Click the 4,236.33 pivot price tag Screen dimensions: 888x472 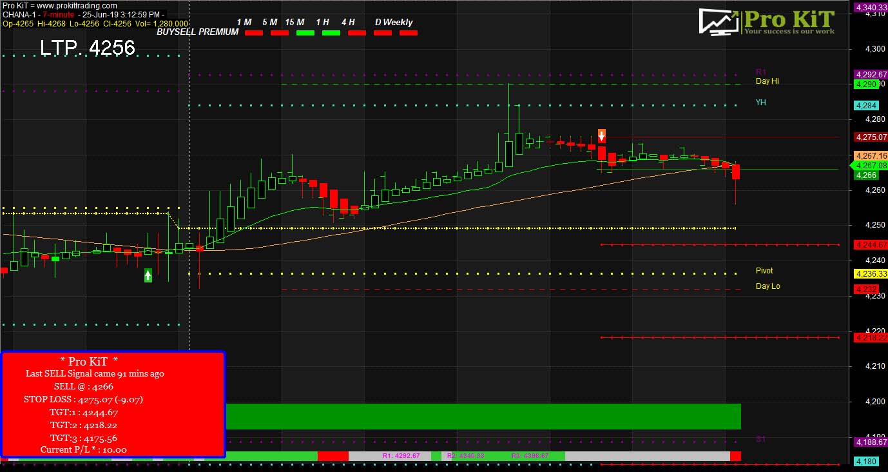870,274
